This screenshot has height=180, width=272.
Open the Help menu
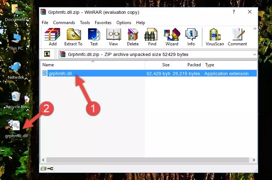(140, 23)
